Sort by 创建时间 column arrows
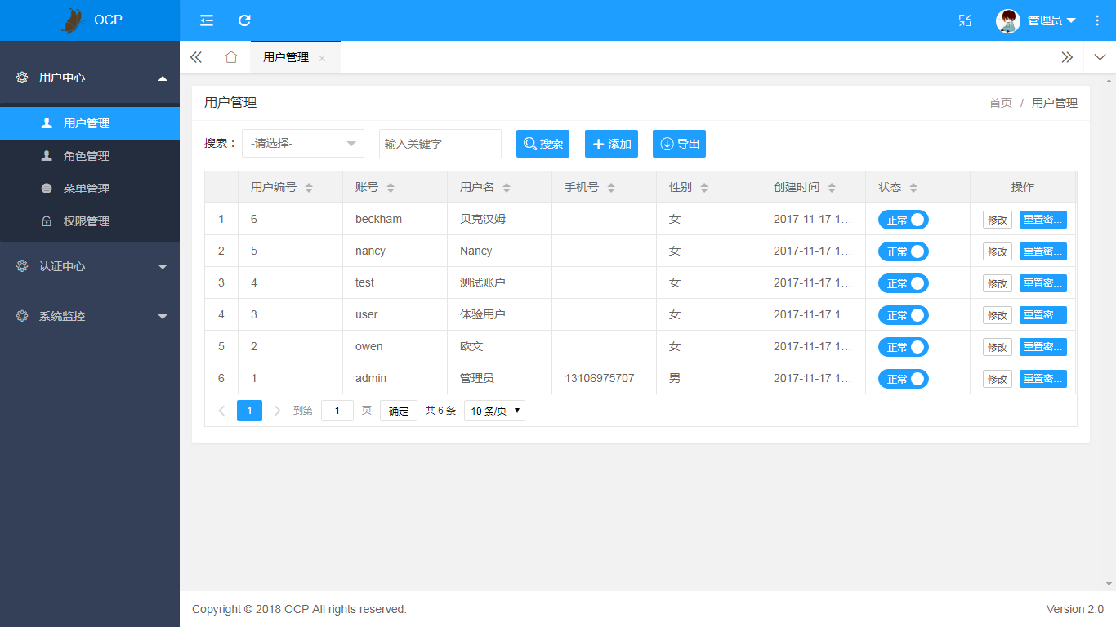The width and height of the screenshot is (1116, 627). pyautogui.click(x=832, y=188)
